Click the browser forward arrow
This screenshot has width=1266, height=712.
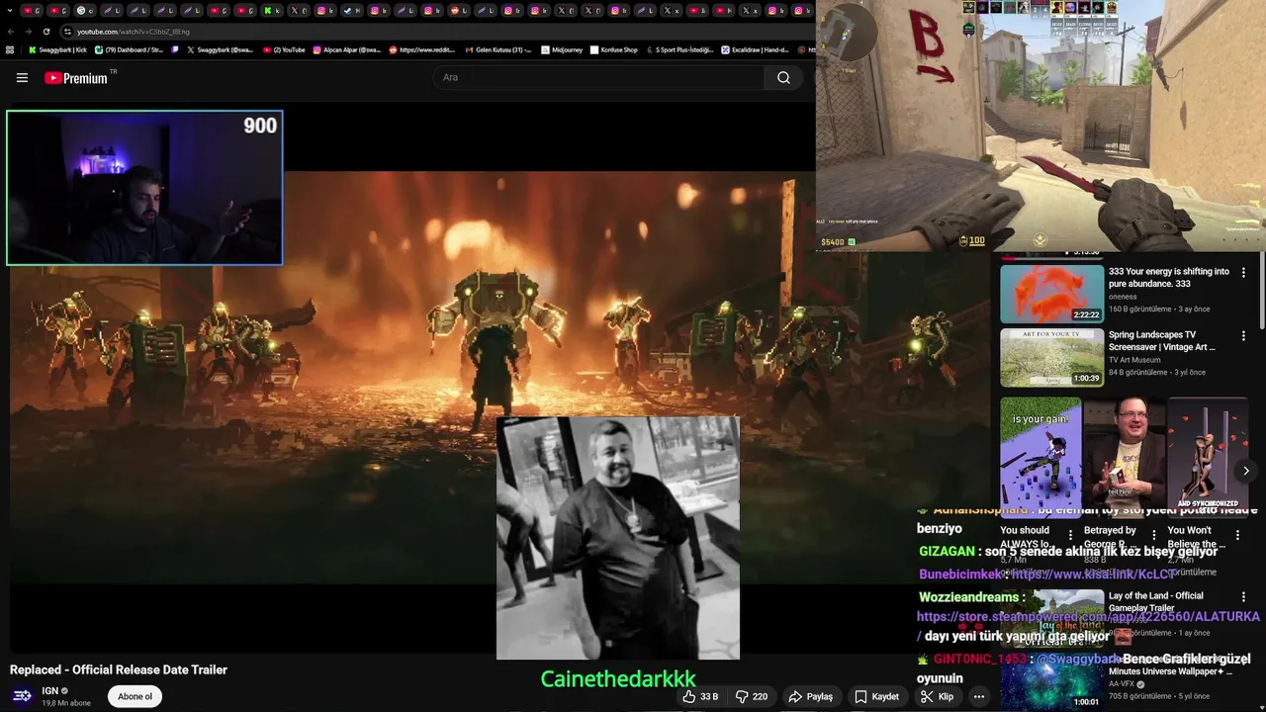(30, 32)
